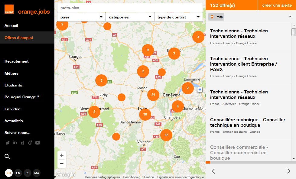Screen dimensions: 296x179
Task: Open Métiers menu item
Action: 11,73
